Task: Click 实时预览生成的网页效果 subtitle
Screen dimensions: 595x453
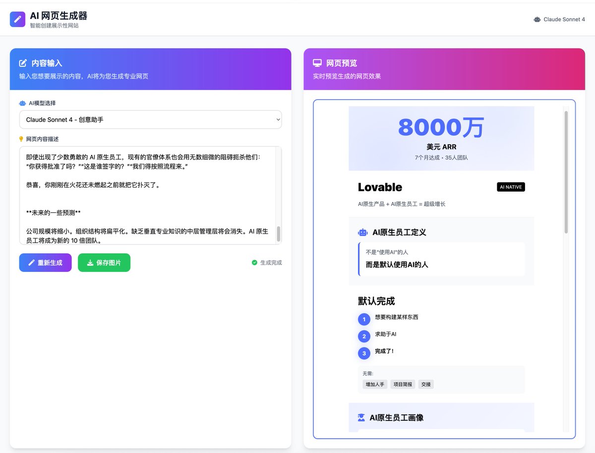Action: [x=347, y=76]
